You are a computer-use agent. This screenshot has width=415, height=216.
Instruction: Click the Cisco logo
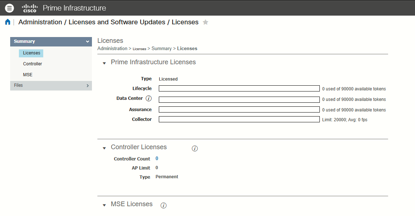(30, 8)
